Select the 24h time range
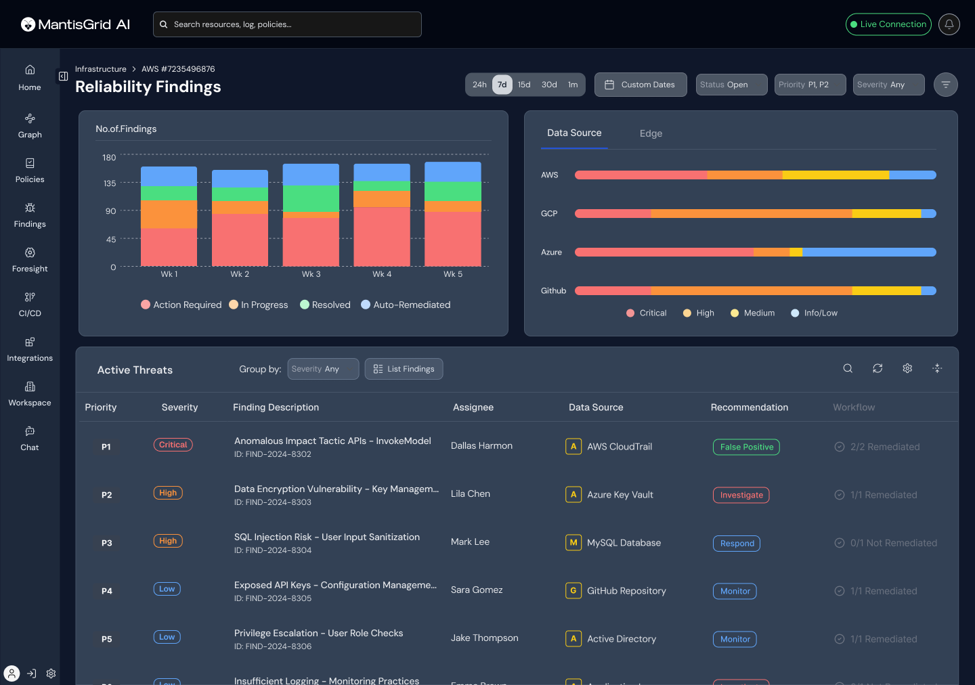This screenshot has width=975, height=685. [x=479, y=85]
